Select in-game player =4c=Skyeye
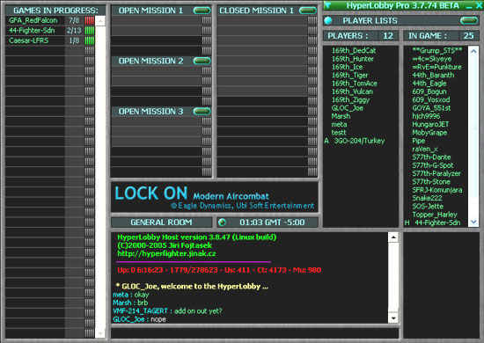 point(432,59)
